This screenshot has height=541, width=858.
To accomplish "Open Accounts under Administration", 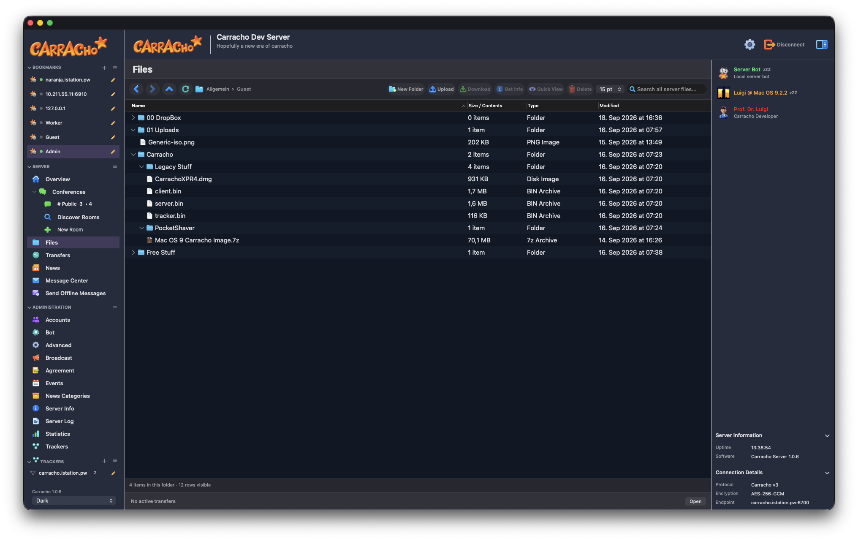I will (x=73, y=320).
